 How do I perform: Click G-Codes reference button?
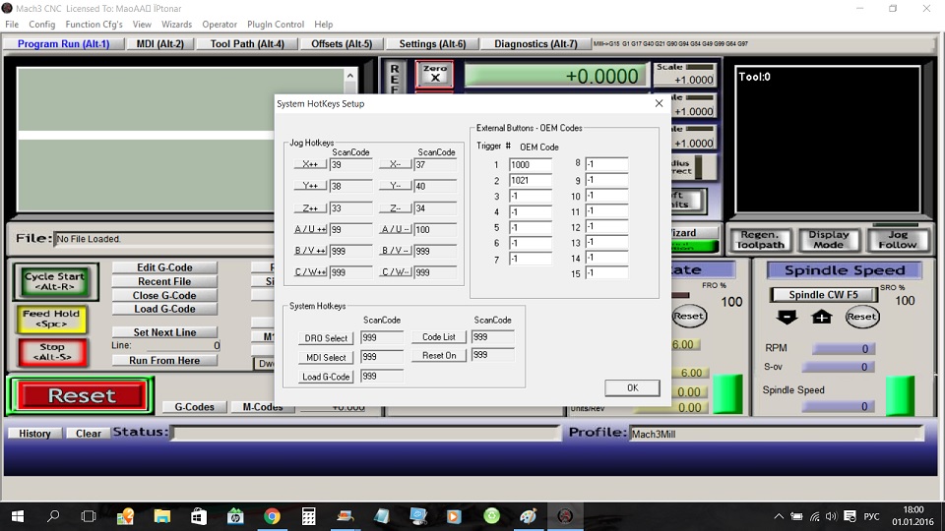click(194, 407)
